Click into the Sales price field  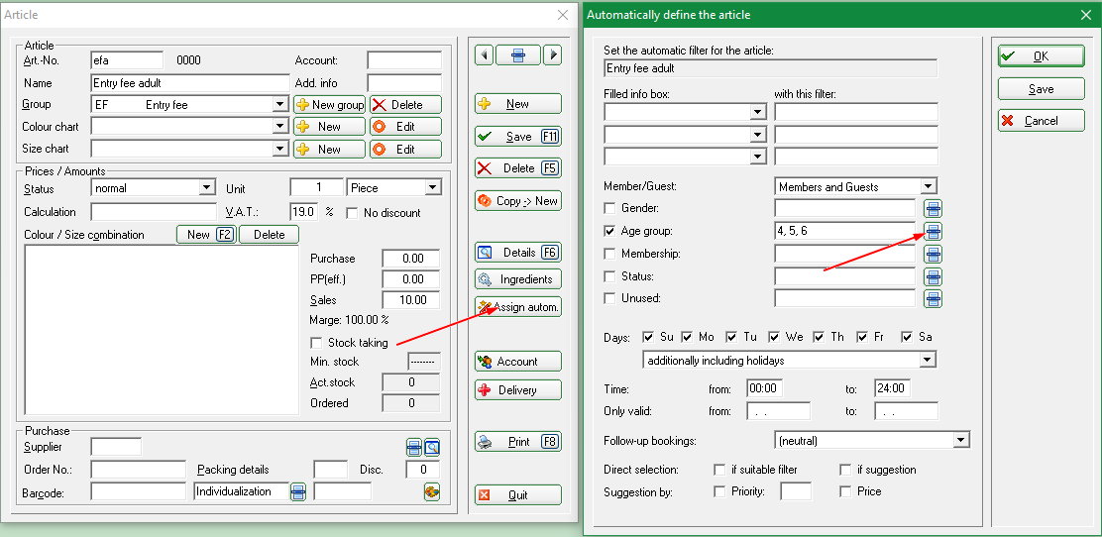click(x=410, y=300)
